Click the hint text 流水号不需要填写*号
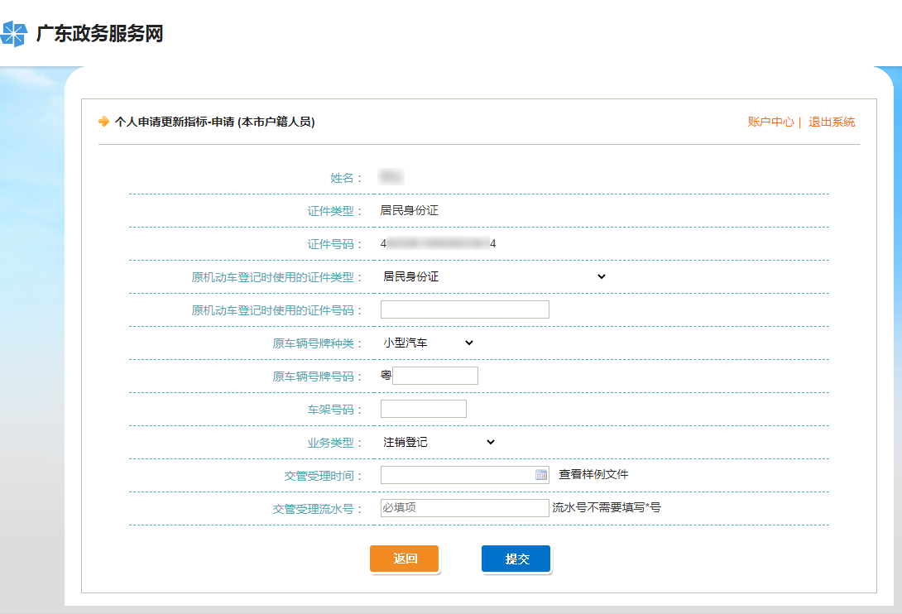The height and width of the screenshot is (614, 902). (x=607, y=507)
